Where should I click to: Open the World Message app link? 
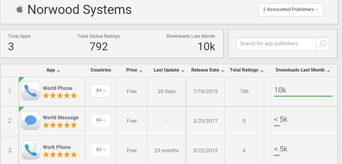click(x=61, y=118)
